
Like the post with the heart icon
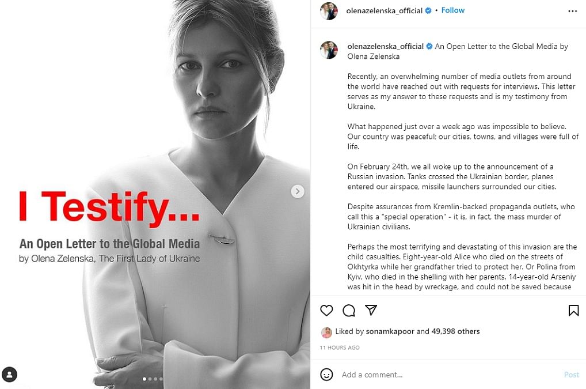pyautogui.click(x=326, y=311)
